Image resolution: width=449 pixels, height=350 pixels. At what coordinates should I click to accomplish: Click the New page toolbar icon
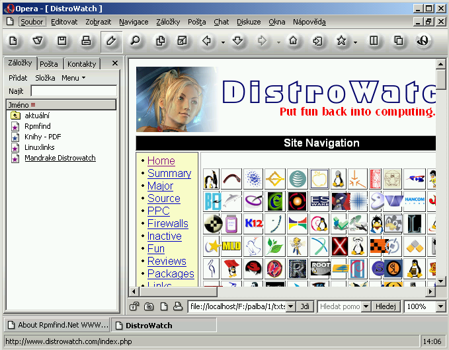(x=13, y=41)
